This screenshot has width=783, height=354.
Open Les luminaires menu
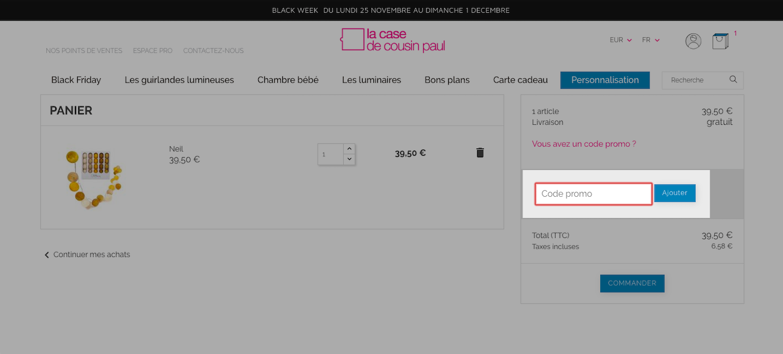tap(372, 80)
